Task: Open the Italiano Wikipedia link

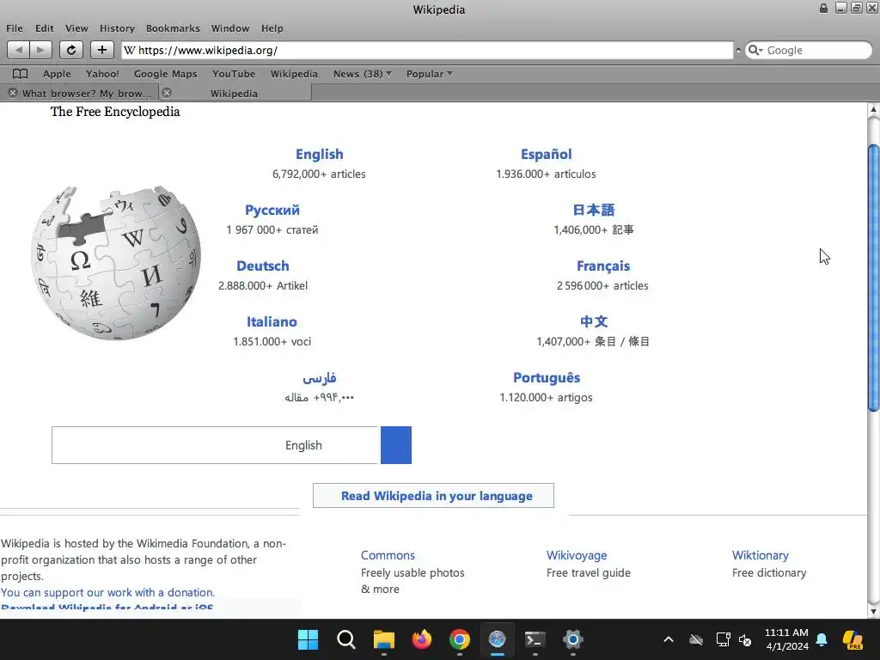Action: tap(272, 321)
